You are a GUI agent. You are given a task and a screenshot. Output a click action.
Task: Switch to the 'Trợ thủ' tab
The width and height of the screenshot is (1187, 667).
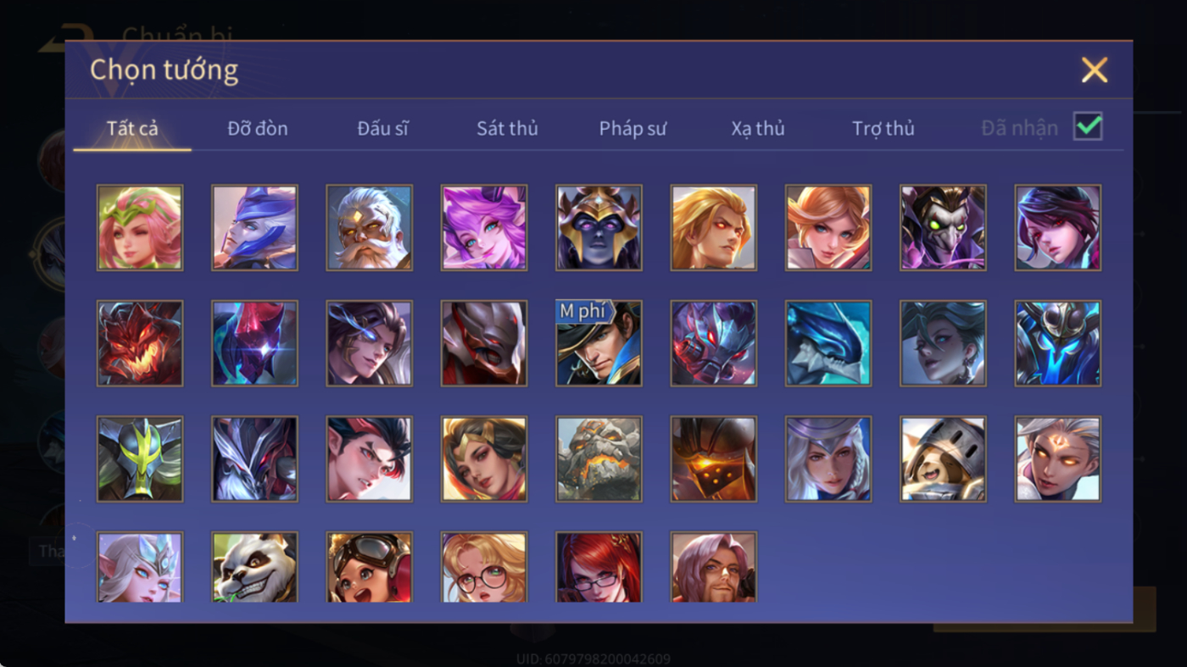tap(883, 129)
